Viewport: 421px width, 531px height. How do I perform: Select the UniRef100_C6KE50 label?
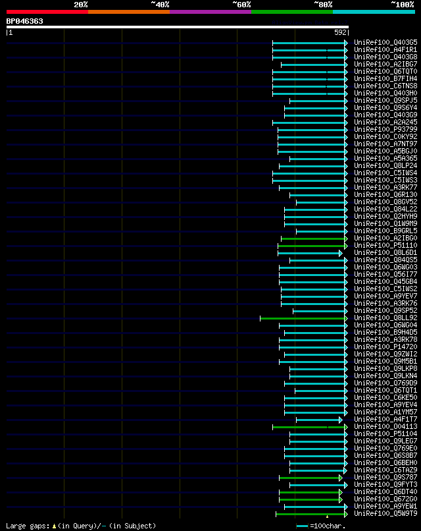(x=385, y=397)
